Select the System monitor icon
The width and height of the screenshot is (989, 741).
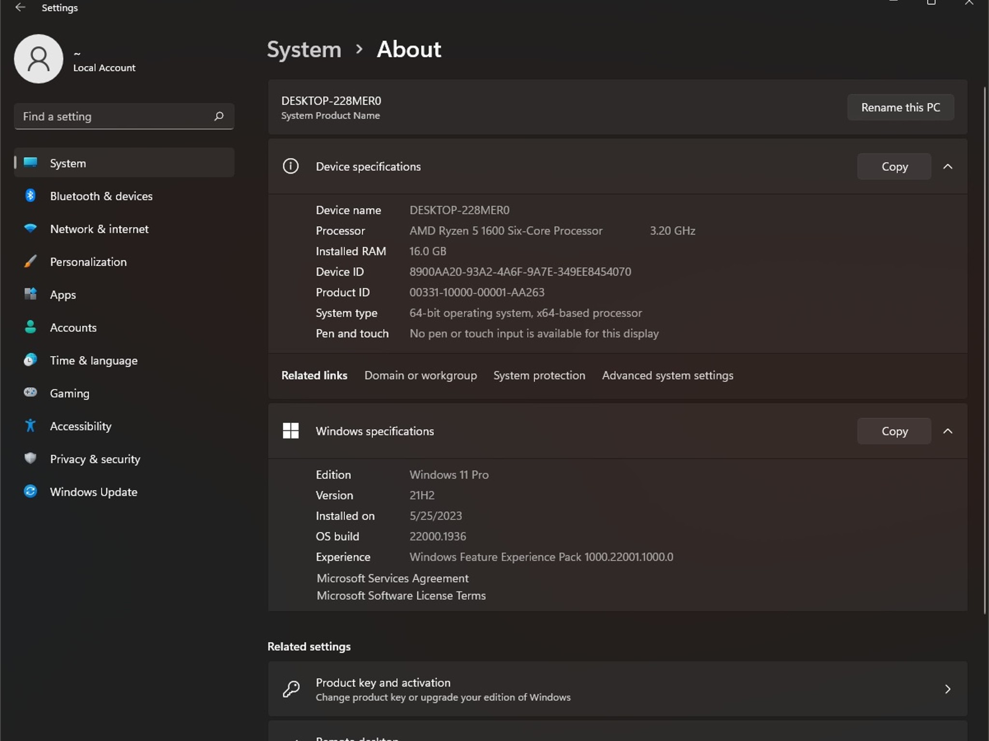click(x=30, y=163)
